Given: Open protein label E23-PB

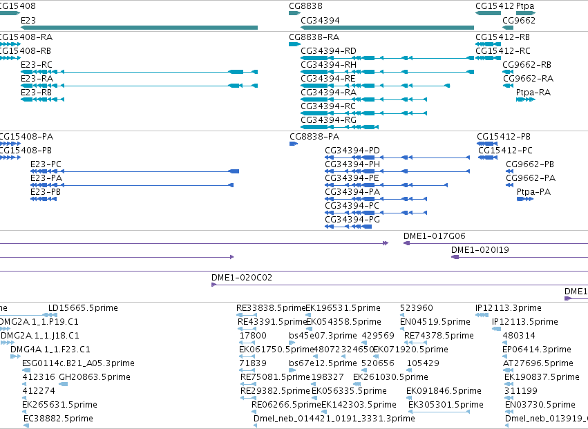Looking at the screenshot, I should 46,192.
